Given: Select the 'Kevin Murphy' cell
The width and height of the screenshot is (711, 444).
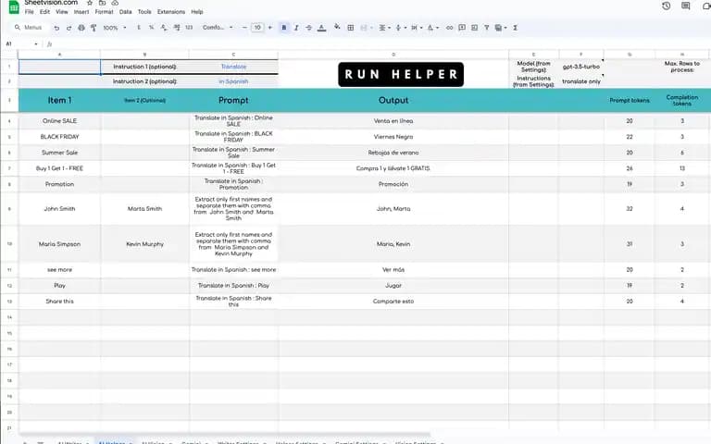Looking at the screenshot, I should [144, 244].
